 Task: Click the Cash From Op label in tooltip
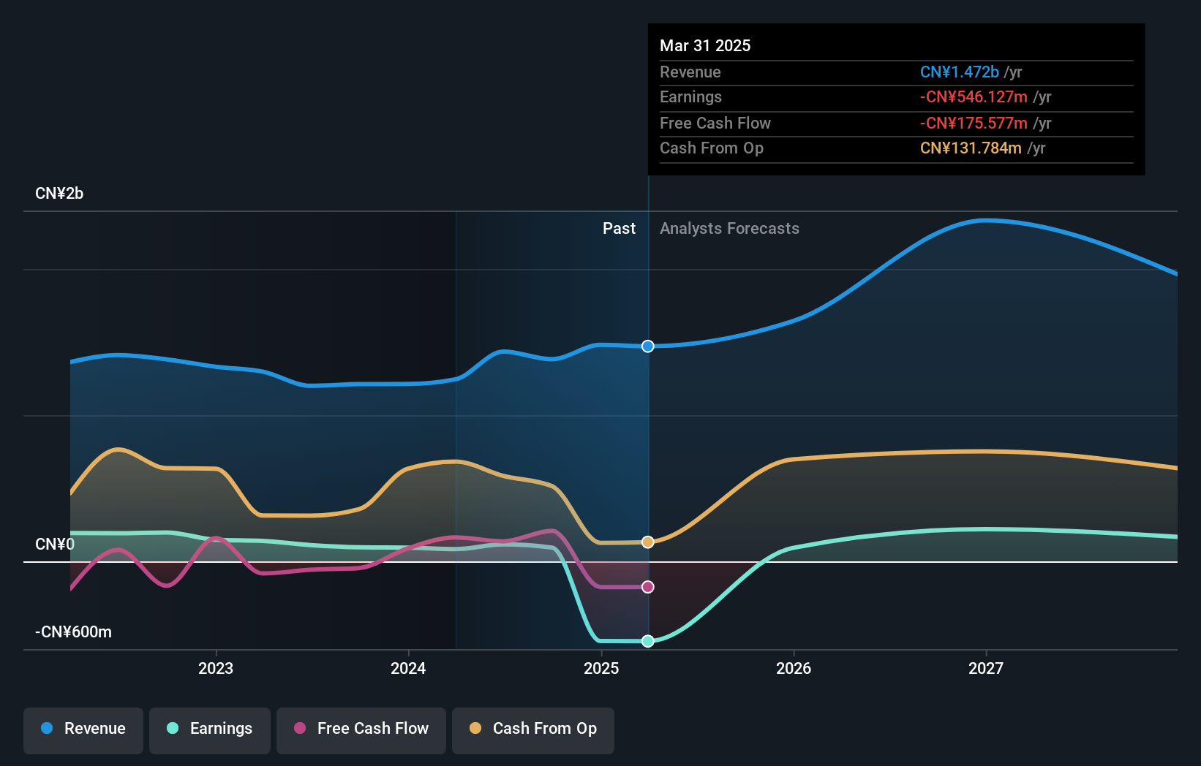712,148
